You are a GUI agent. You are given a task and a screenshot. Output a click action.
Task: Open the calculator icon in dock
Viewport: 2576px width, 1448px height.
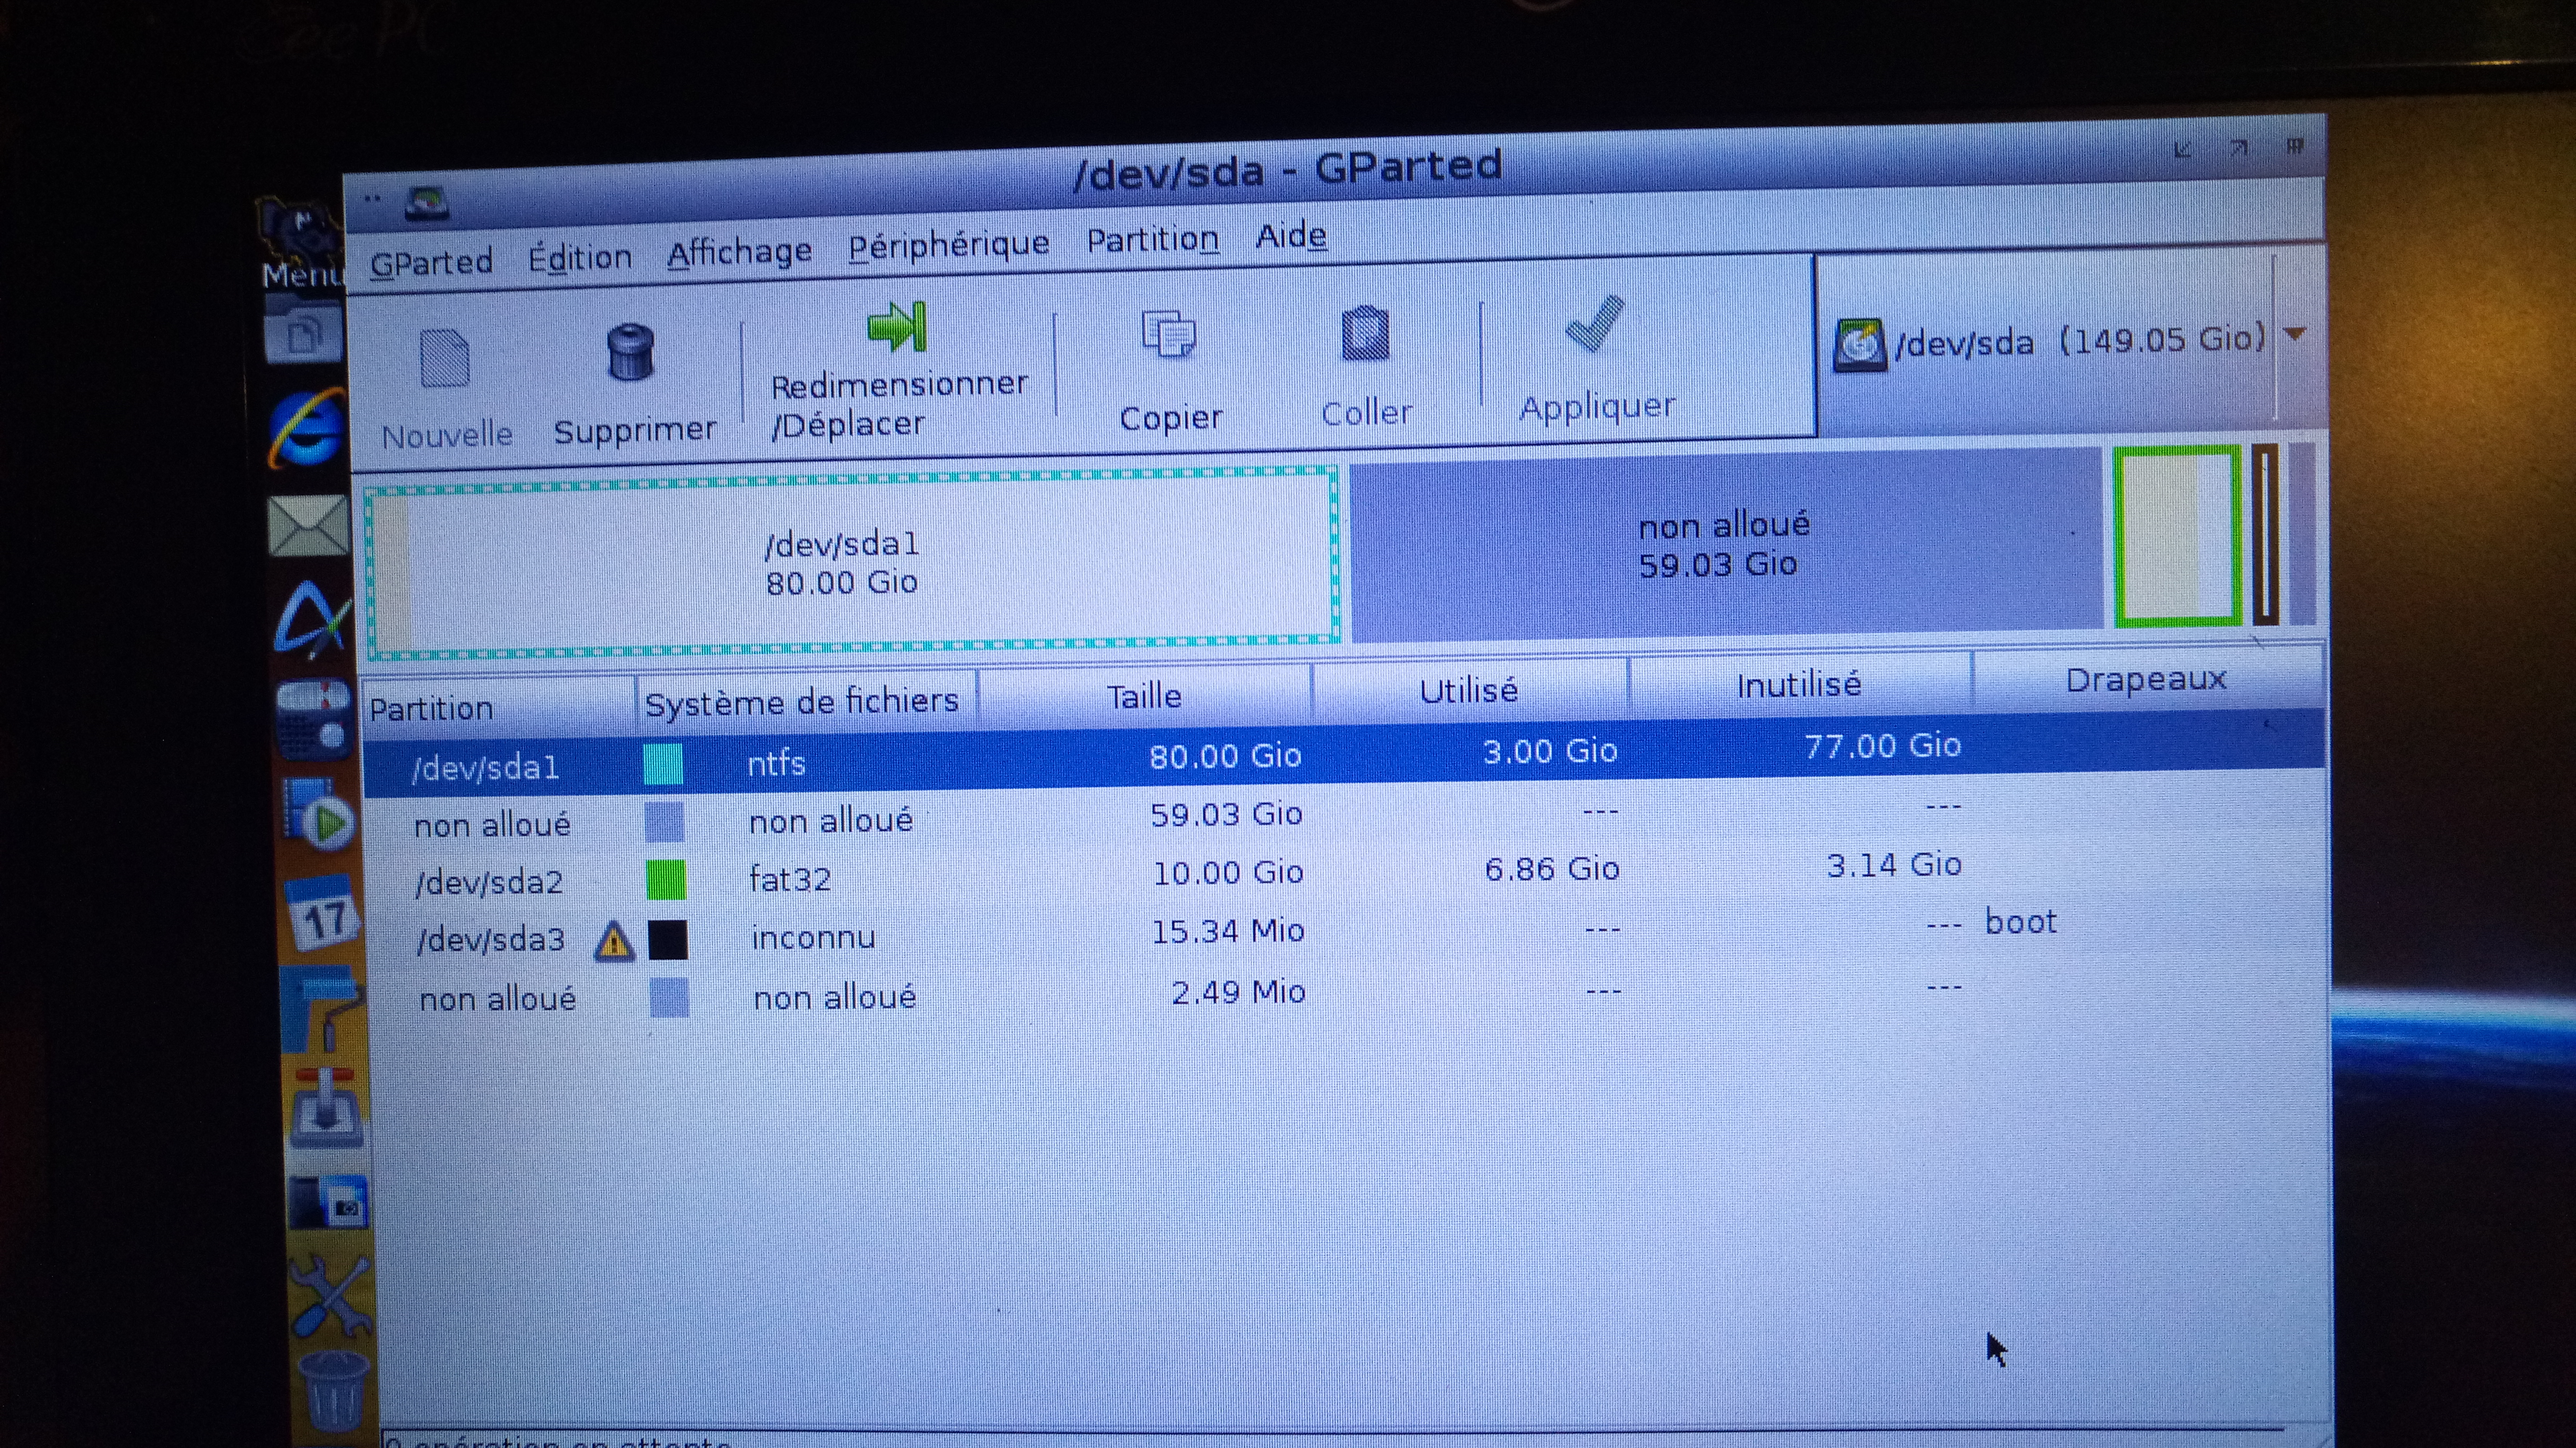coord(315,720)
